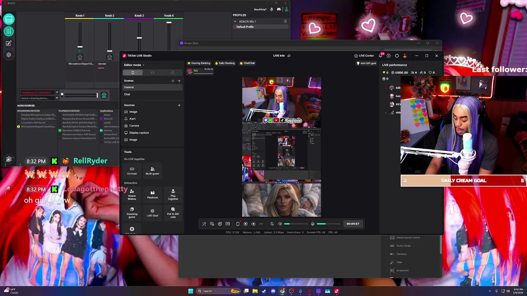Open Co-host tool in TikTok LIVE Studio

pyautogui.click(x=132, y=171)
